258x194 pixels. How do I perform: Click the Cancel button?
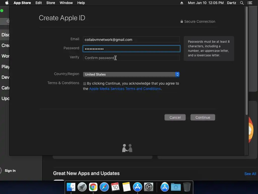click(175, 117)
